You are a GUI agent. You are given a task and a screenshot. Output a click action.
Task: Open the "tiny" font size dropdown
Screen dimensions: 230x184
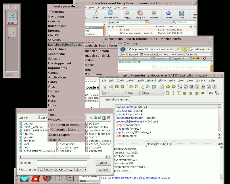point(162,93)
